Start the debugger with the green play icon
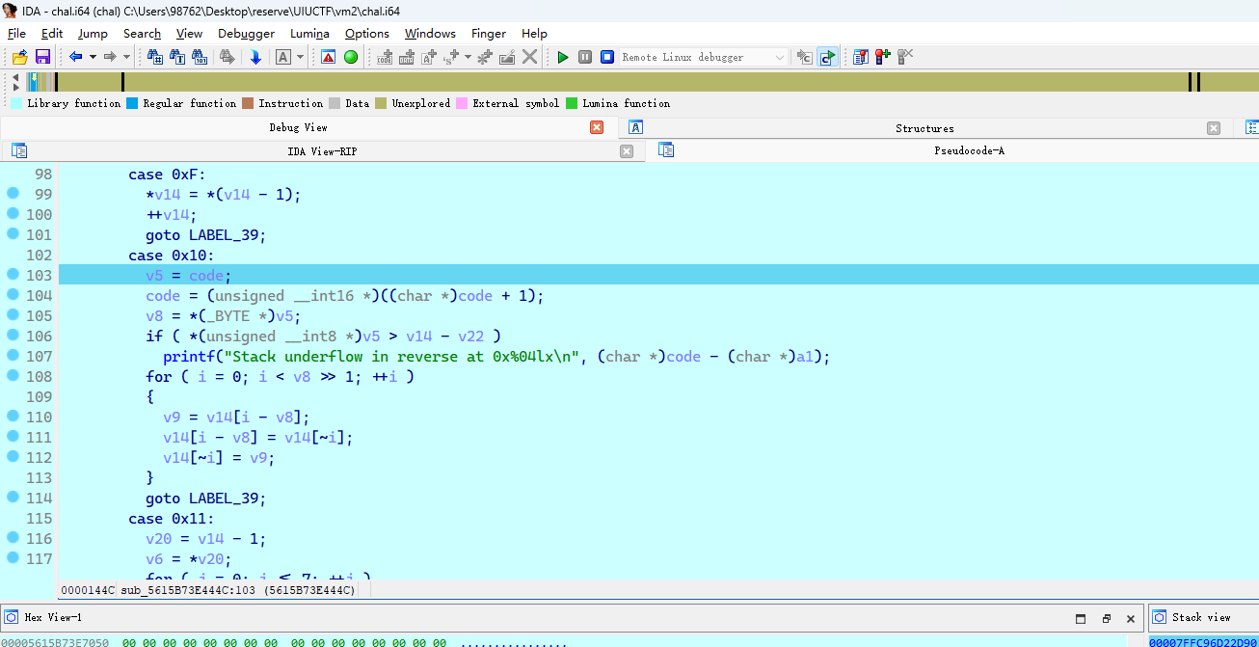Image resolution: width=1259 pixels, height=647 pixels. (563, 57)
